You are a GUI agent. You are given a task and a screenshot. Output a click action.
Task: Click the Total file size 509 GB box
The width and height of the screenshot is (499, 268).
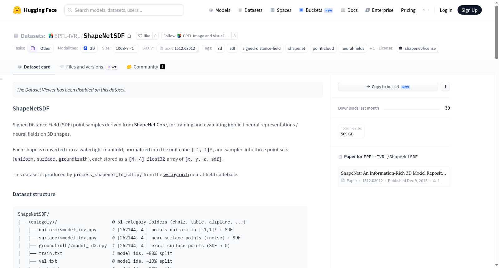pos(351,131)
